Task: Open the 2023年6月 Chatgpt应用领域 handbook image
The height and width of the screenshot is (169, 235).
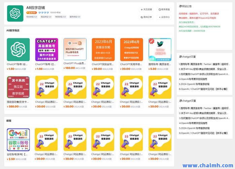Action: pos(132,49)
